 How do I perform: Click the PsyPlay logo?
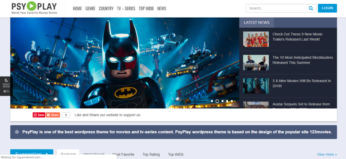coord(34,8)
